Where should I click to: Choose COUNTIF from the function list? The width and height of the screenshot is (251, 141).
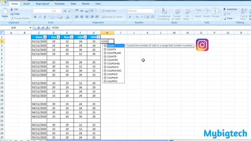click(x=114, y=56)
